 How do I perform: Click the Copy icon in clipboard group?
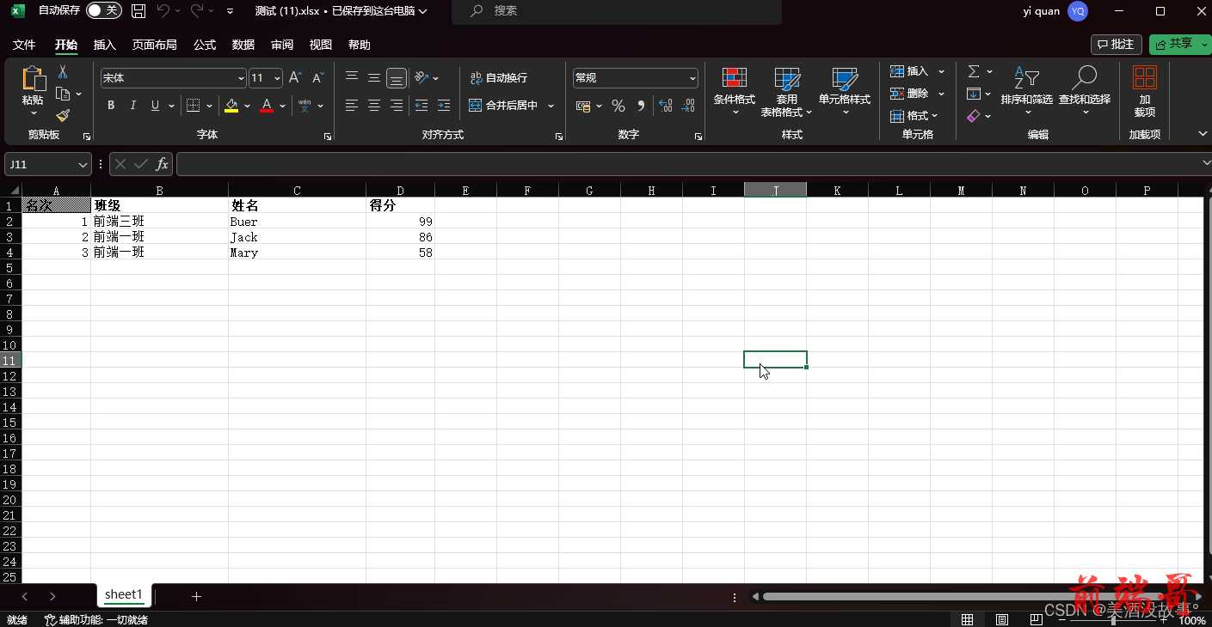(x=63, y=94)
